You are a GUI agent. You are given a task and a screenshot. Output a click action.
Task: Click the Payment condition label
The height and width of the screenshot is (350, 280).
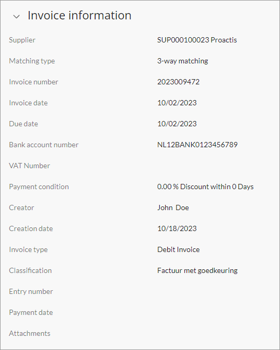39,187
